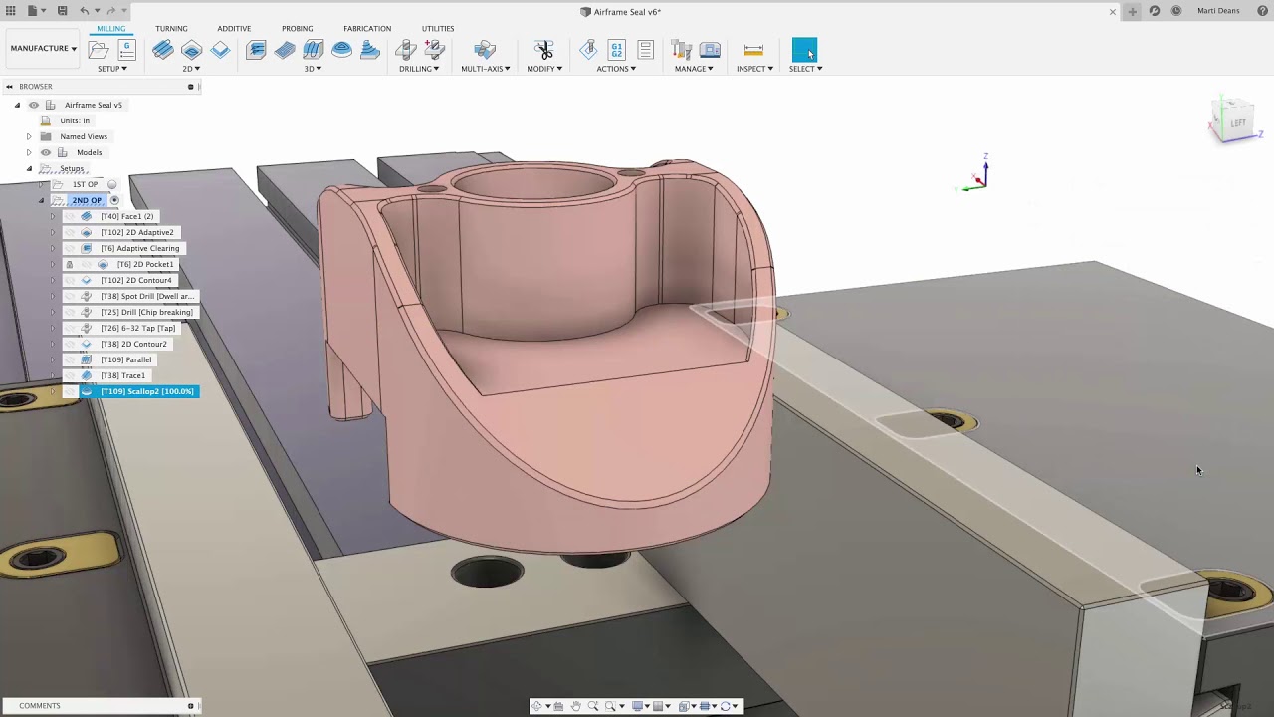Click the ViewCube LEFT face
This screenshot has height=717, width=1274.
pos(1237,123)
